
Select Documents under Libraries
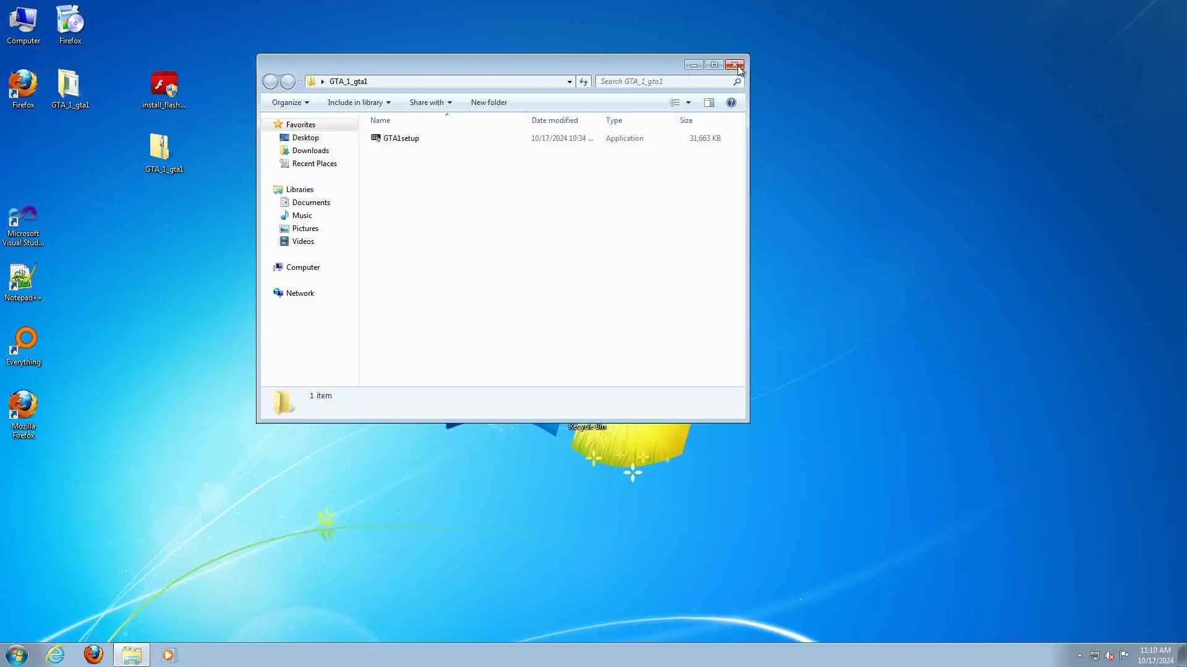(311, 203)
